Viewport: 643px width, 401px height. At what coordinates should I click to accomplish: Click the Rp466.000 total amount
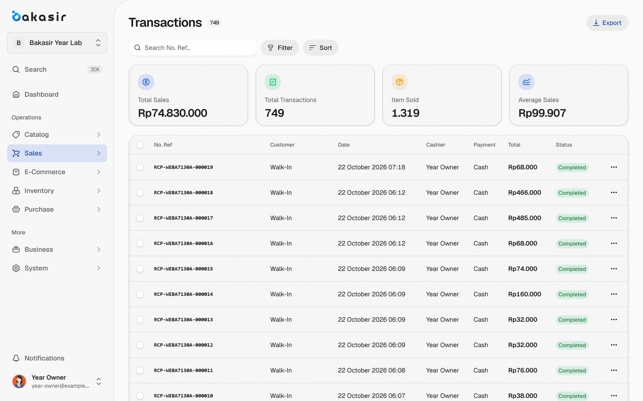pos(524,192)
